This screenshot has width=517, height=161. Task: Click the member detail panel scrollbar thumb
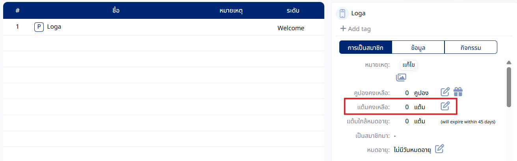pyautogui.click(x=509, y=86)
